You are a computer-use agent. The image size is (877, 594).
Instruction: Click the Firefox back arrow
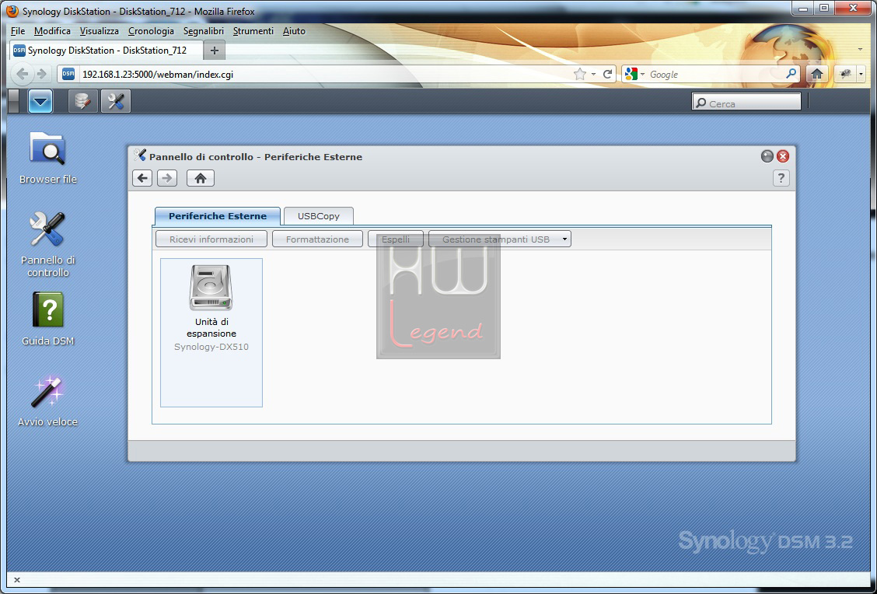pyautogui.click(x=23, y=74)
